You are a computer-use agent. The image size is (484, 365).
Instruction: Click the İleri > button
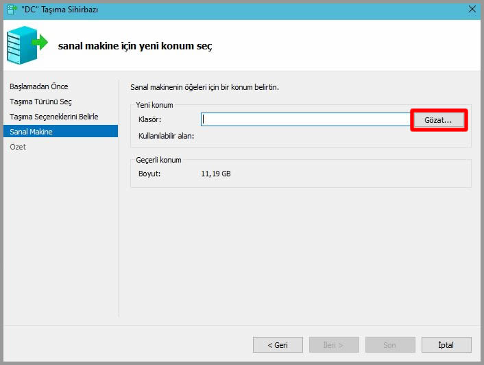tap(334, 344)
